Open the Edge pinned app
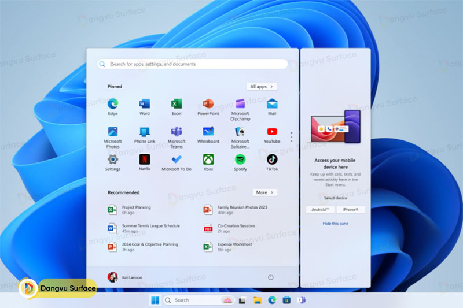This screenshot has height=308, width=463. [113, 107]
